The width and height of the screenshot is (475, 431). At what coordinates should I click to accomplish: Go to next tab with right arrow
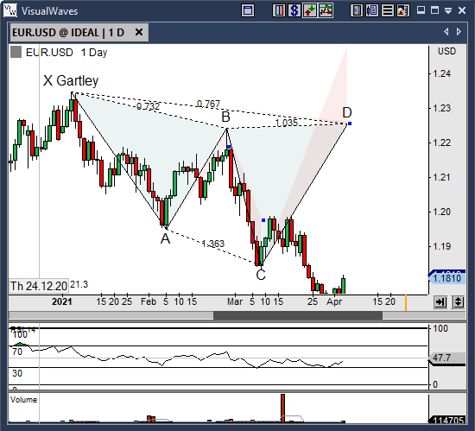(x=459, y=31)
